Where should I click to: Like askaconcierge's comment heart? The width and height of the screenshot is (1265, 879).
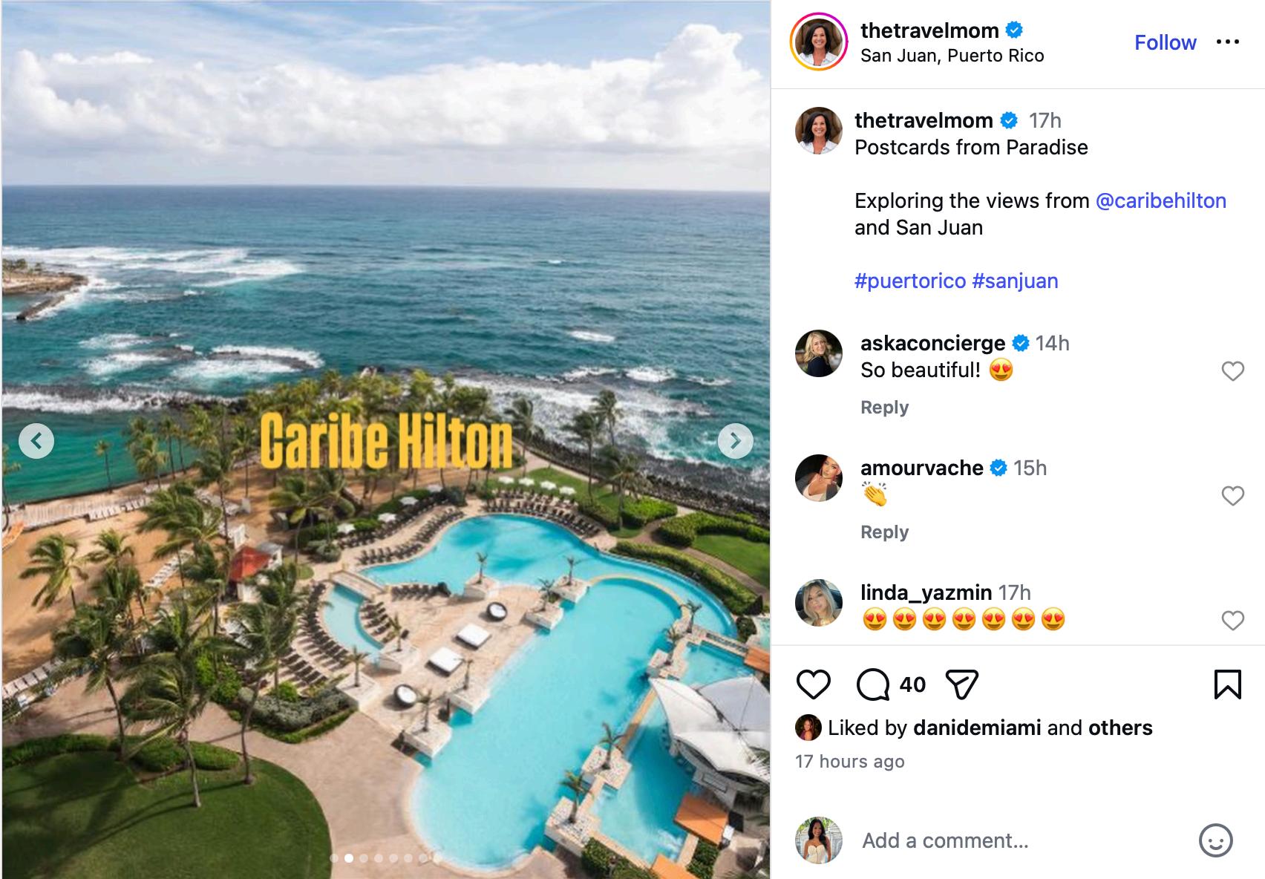point(1232,370)
